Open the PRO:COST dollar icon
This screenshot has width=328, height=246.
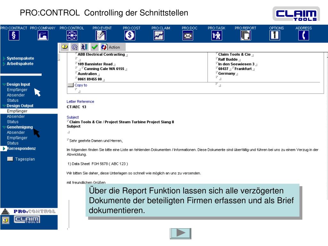(130, 35)
